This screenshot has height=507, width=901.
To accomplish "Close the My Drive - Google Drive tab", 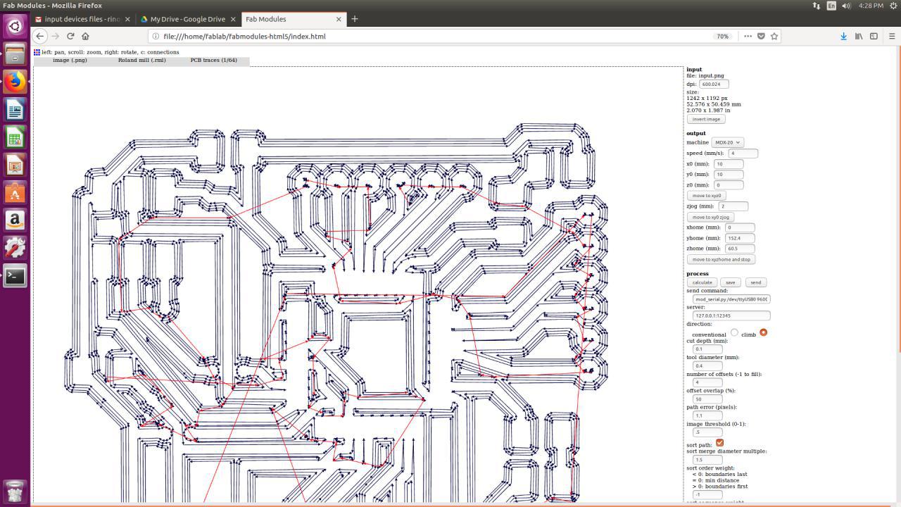I will tap(234, 19).
